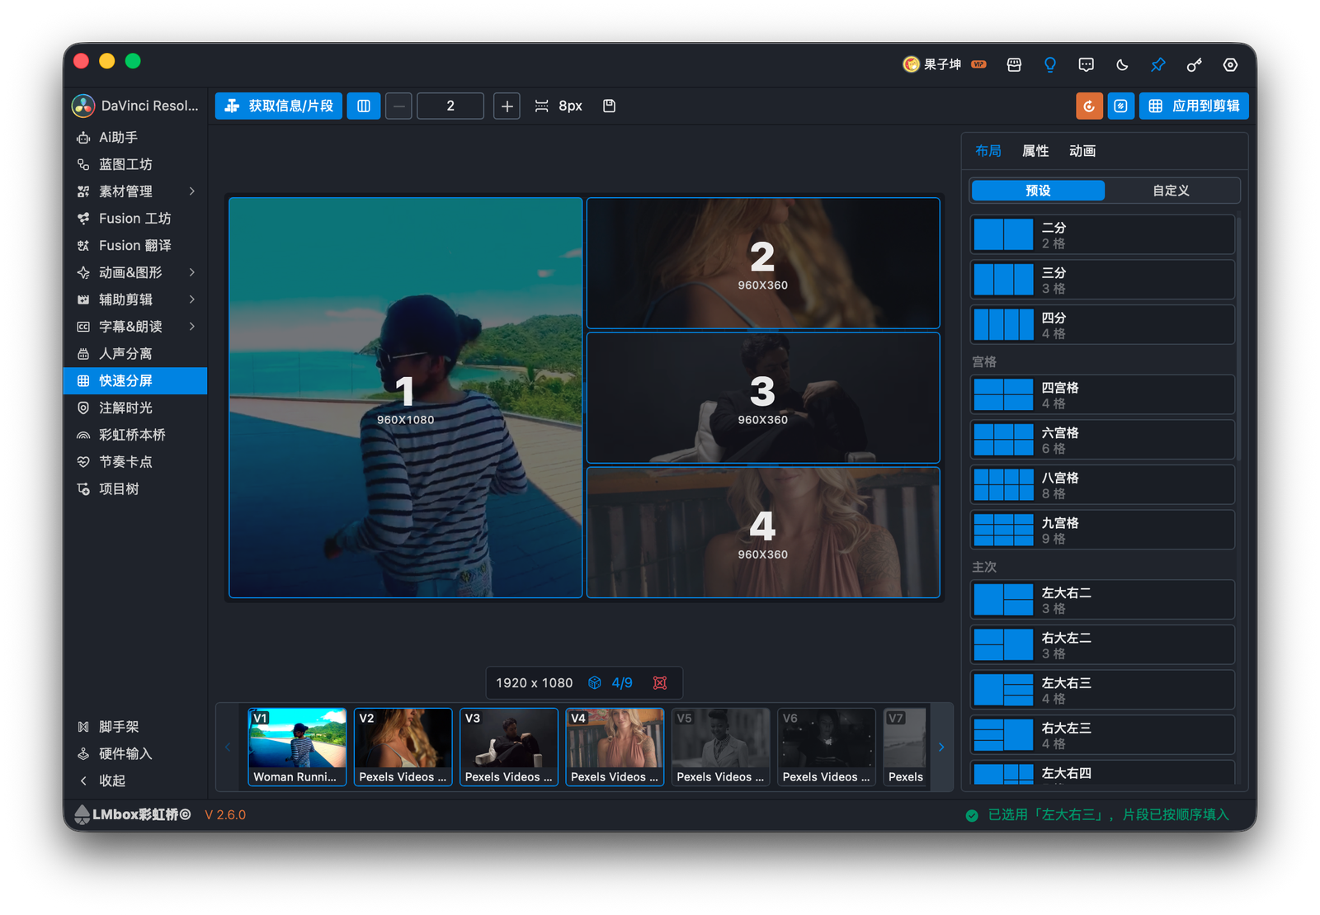Increase count with the plus button
This screenshot has width=1320, height=915.
tap(507, 106)
